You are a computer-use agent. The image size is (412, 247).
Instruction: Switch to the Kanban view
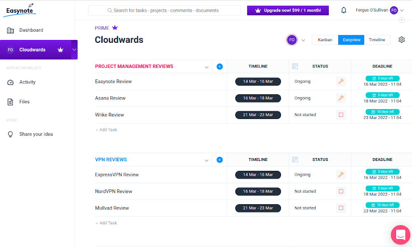point(325,40)
